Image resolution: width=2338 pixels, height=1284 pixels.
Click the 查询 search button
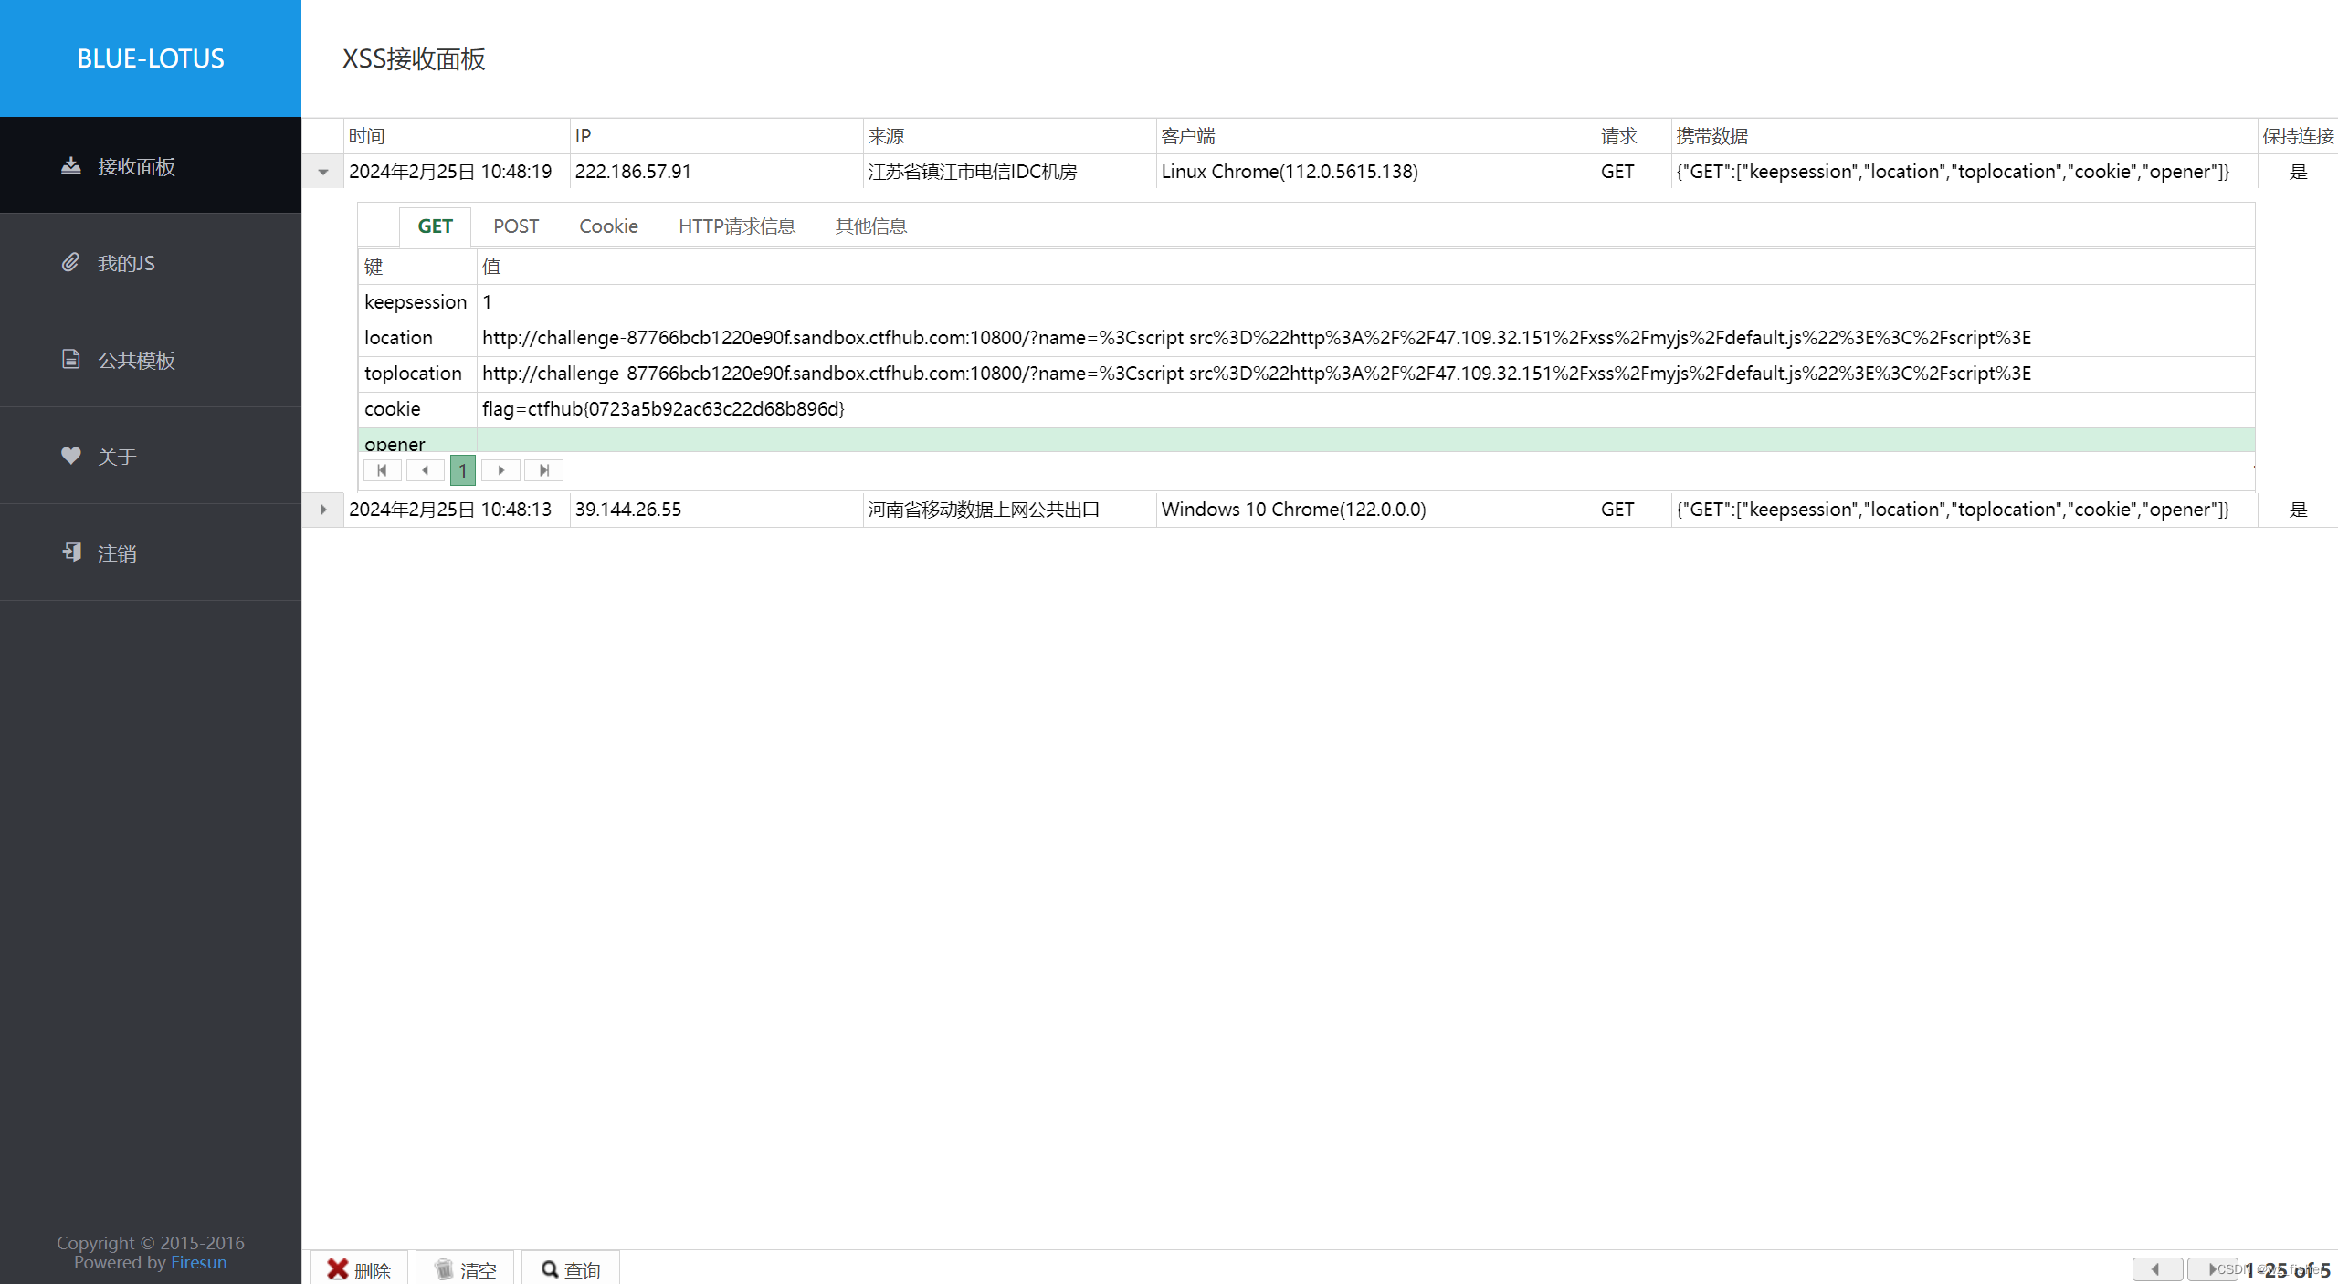pyautogui.click(x=571, y=1269)
